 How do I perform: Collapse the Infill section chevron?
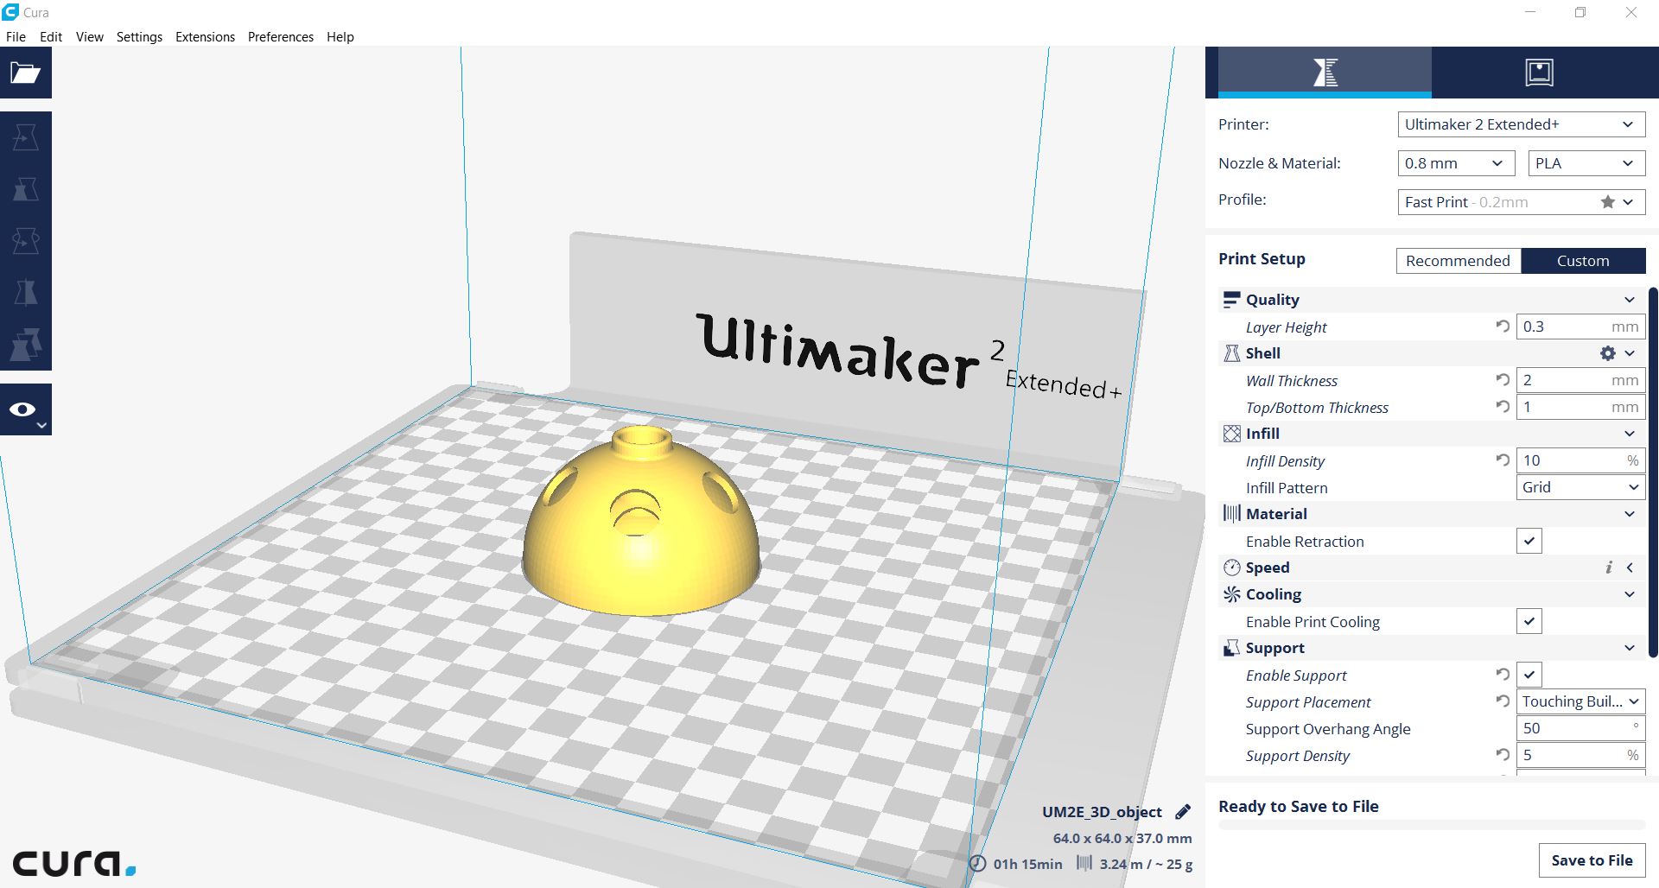pyautogui.click(x=1630, y=434)
